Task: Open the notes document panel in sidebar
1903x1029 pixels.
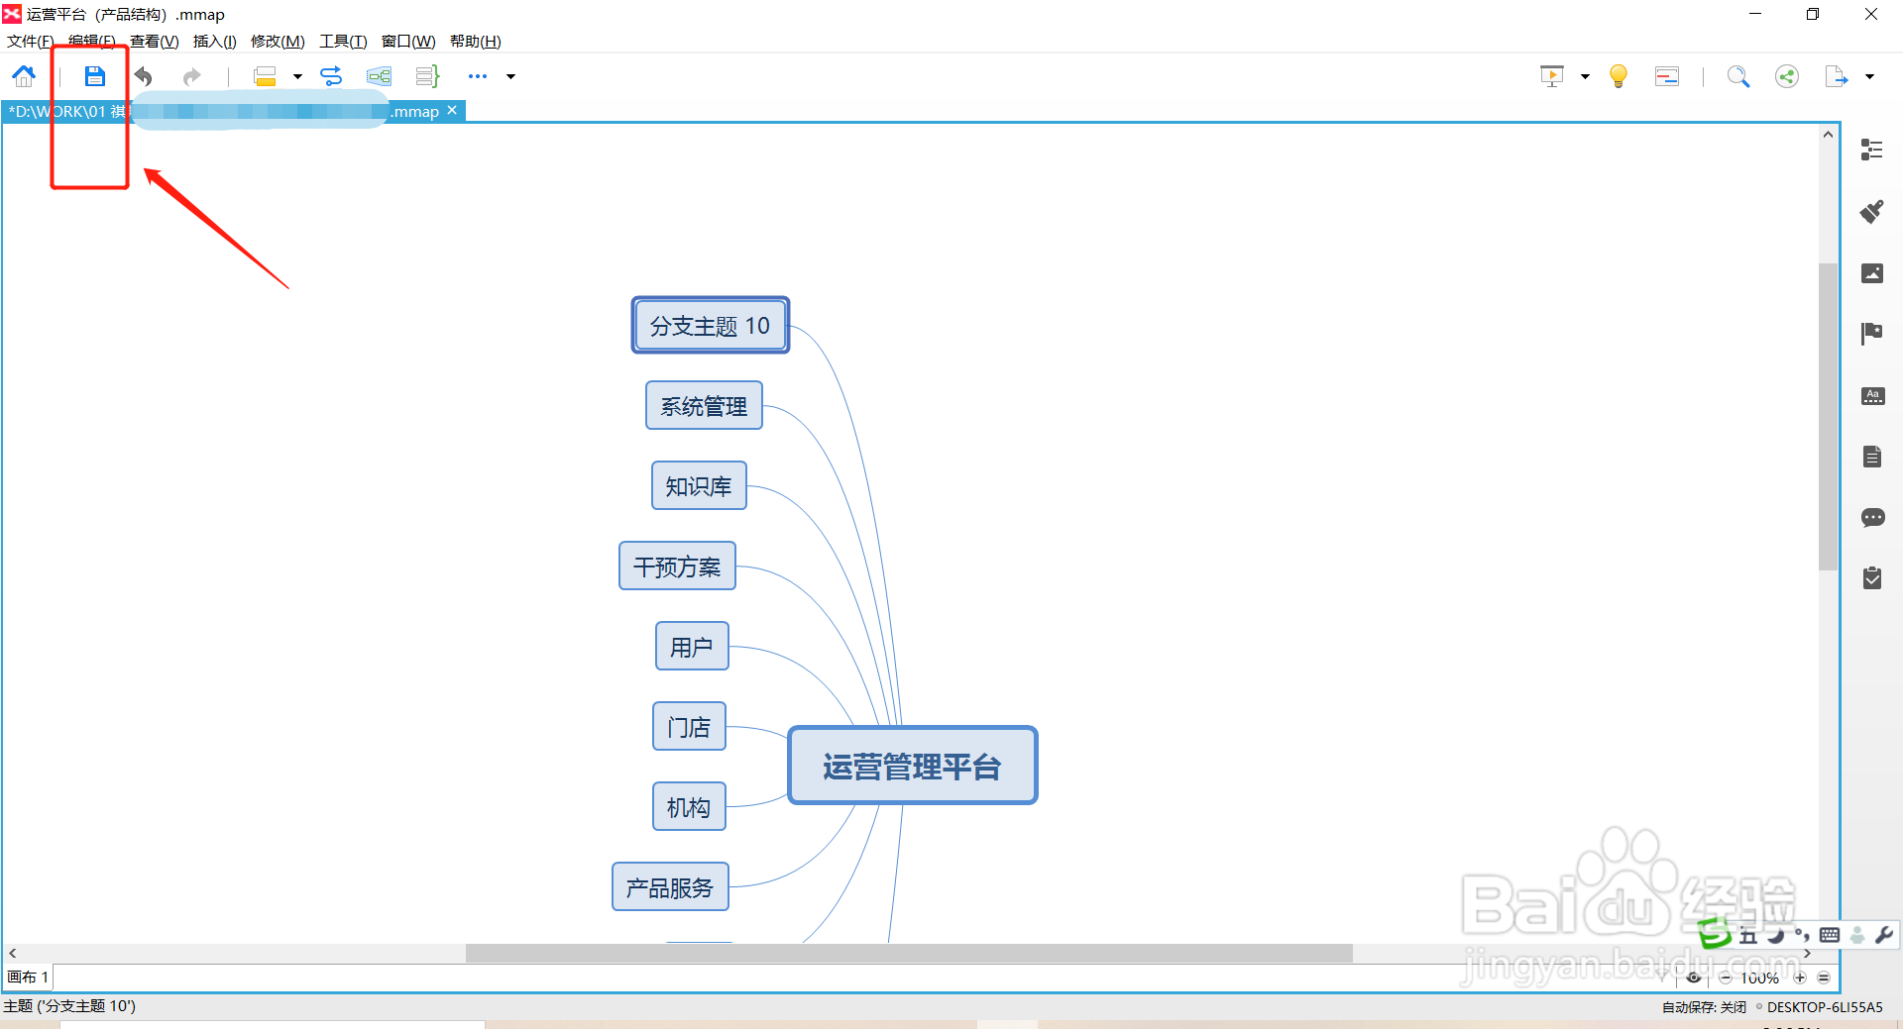Action: [1872, 457]
